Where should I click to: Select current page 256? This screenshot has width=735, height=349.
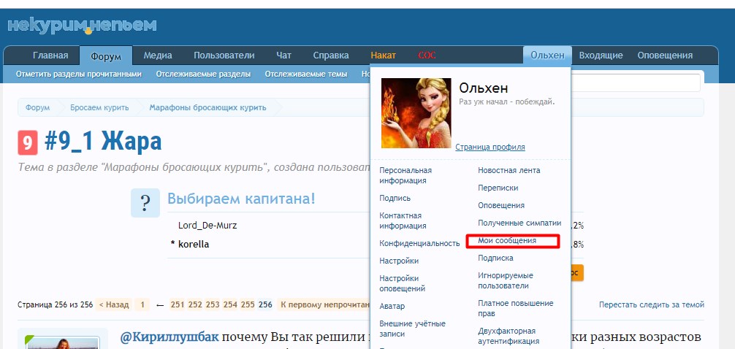[x=265, y=304]
